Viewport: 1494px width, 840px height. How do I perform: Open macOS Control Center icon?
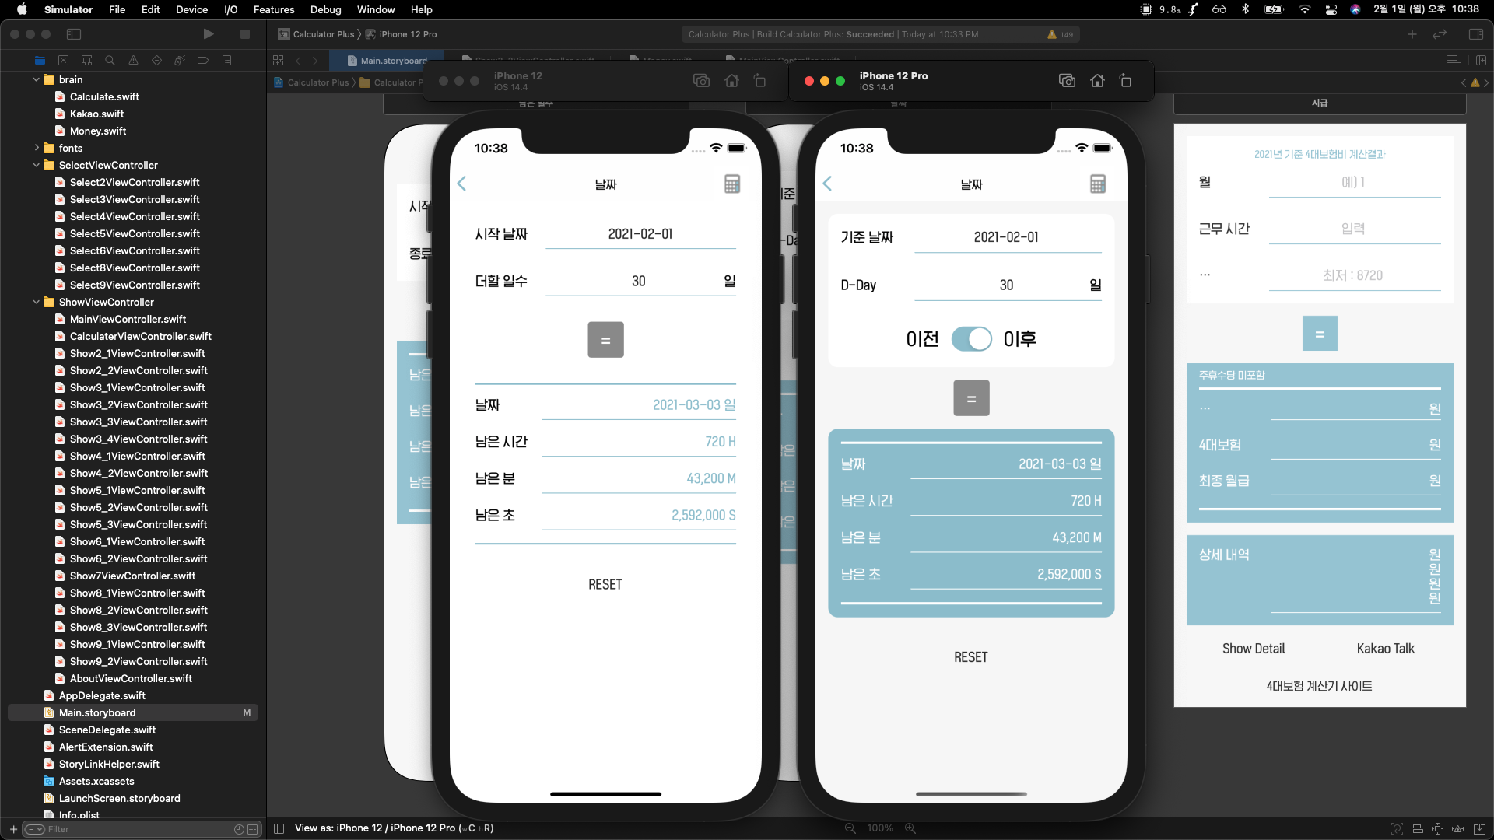tap(1331, 9)
